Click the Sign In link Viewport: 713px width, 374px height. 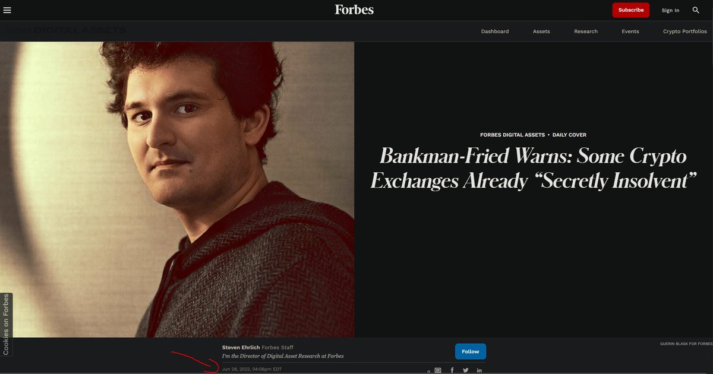(x=670, y=10)
